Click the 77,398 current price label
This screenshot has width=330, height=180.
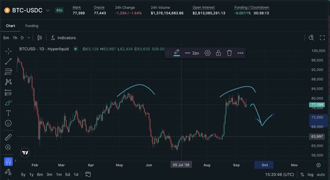(x=317, y=105)
